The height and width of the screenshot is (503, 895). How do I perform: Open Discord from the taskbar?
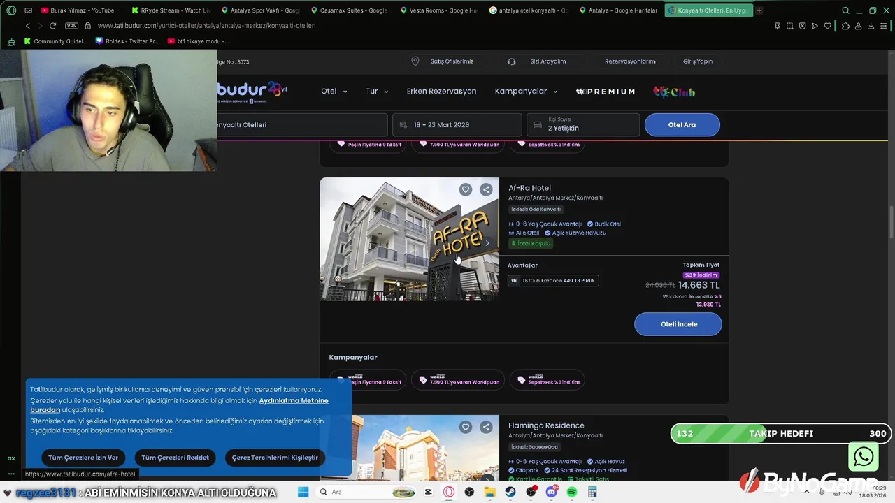(552, 492)
